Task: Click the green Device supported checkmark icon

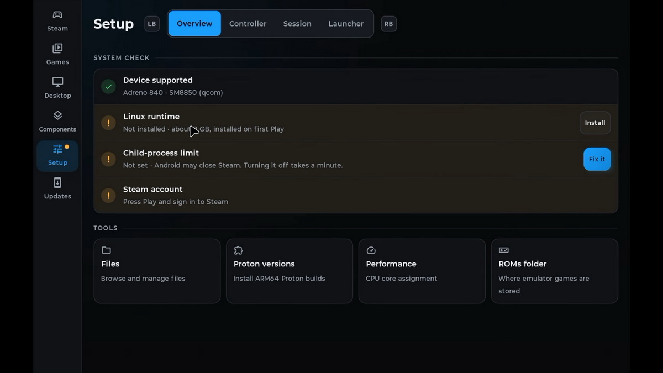Action: [x=108, y=86]
